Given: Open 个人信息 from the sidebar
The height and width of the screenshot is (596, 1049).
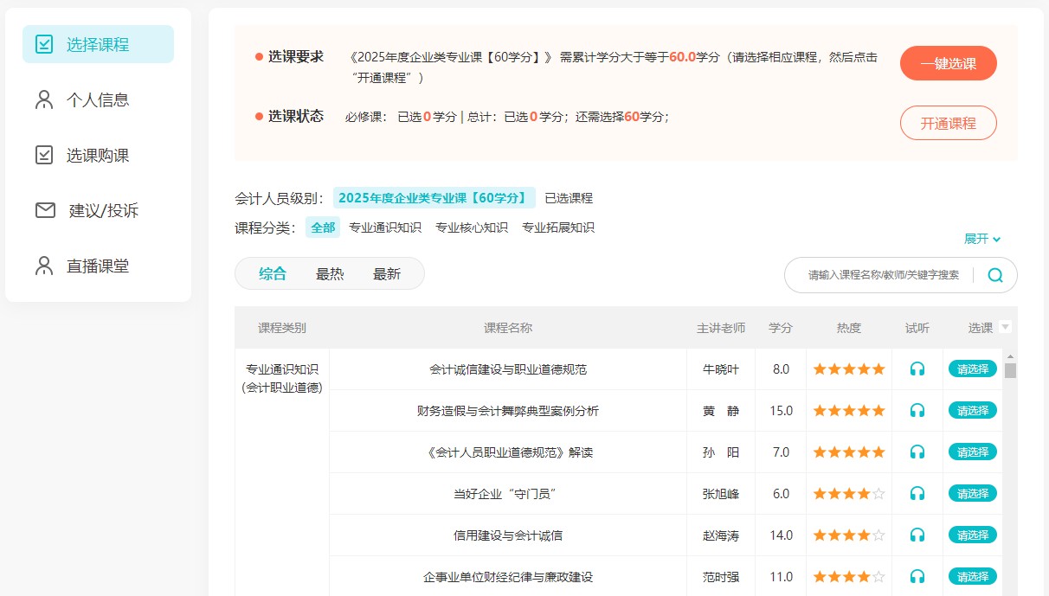Looking at the screenshot, I should [98, 99].
